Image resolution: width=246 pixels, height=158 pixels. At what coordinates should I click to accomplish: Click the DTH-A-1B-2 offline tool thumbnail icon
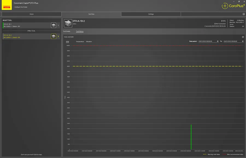pyautogui.click(x=54, y=36)
